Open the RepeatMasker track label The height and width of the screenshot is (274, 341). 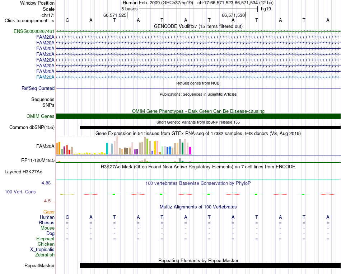pyautogui.click(x=39, y=265)
